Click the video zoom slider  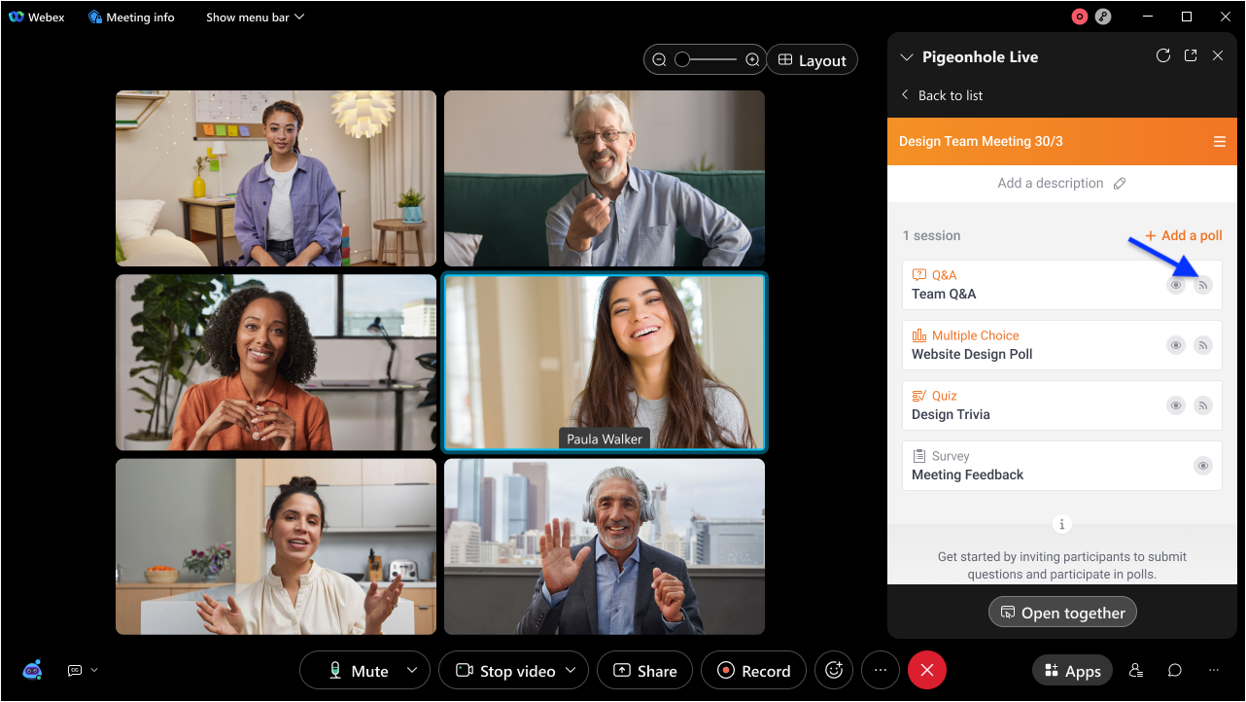[x=706, y=60]
